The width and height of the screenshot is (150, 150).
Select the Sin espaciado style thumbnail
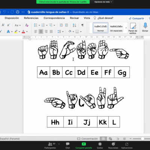(x=116, y=28)
